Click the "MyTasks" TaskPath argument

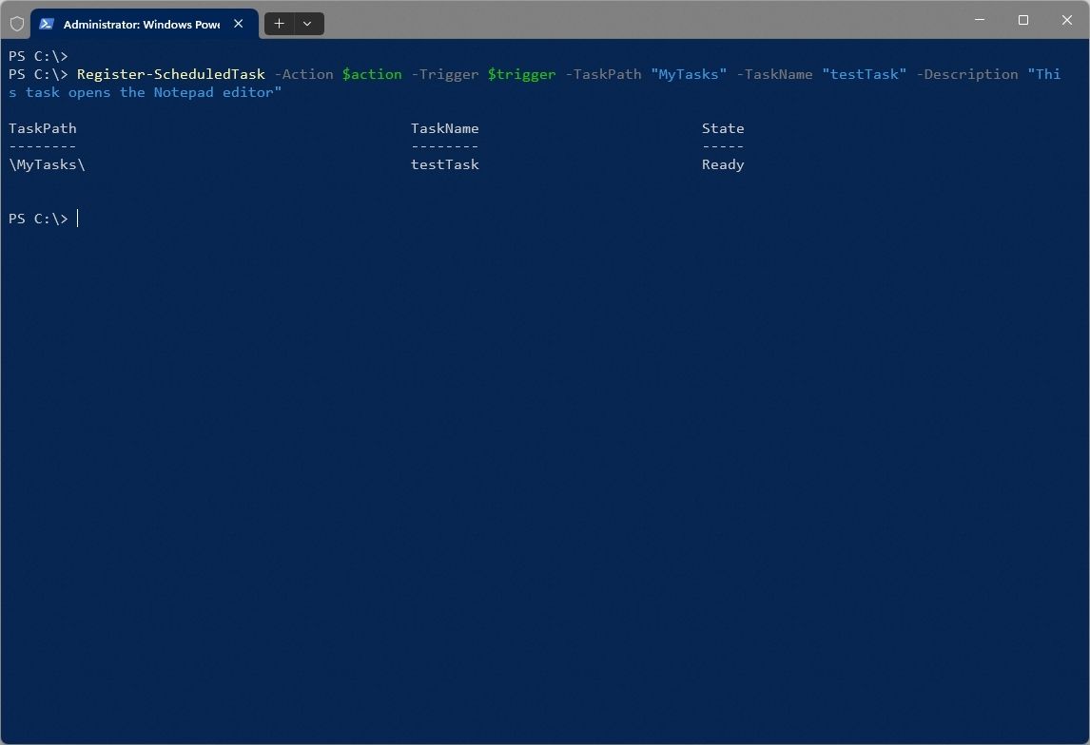689,74
